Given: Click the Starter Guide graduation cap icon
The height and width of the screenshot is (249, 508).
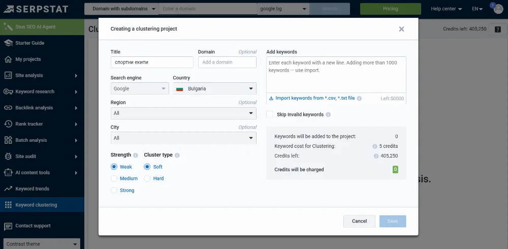Looking at the screenshot, I should [8, 43].
